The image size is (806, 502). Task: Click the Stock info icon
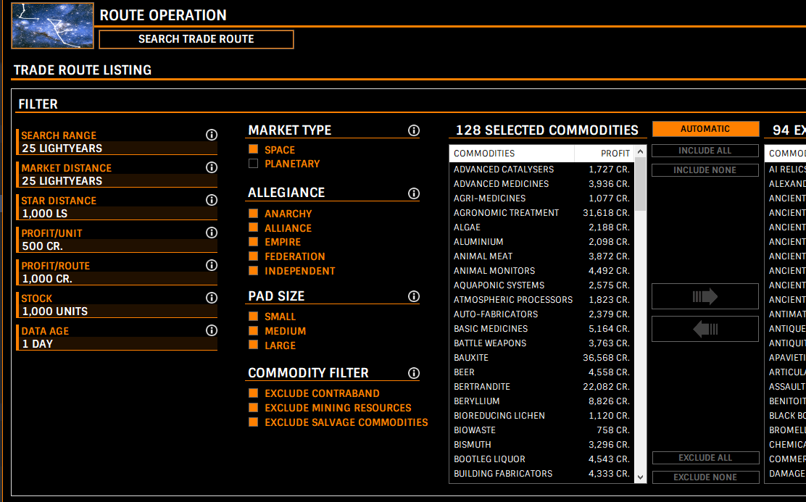(211, 298)
